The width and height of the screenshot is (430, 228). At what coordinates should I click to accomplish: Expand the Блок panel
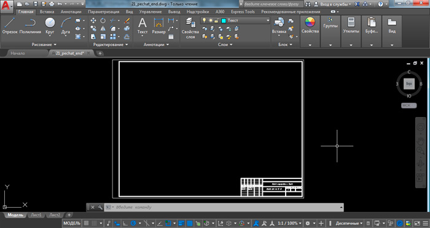pyautogui.click(x=285, y=44)
